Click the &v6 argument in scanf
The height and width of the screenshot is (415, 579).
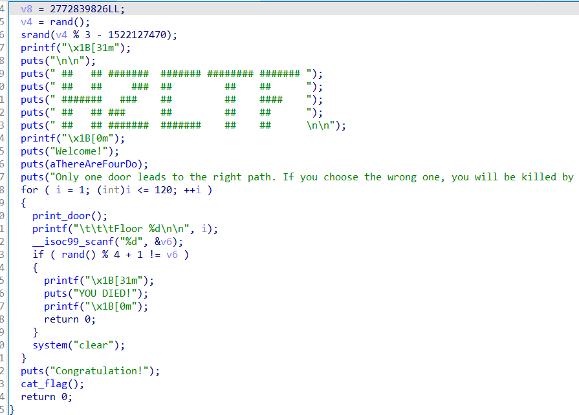(x=163, y=242)
